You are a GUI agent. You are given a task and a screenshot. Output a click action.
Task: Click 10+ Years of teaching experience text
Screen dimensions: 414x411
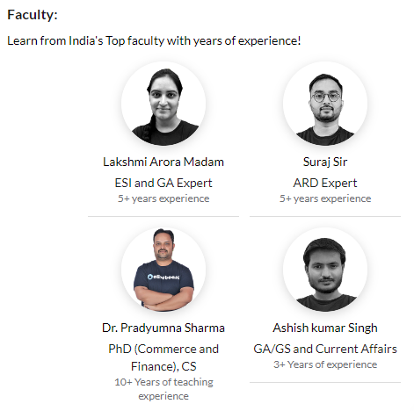[x=163, y=389]
